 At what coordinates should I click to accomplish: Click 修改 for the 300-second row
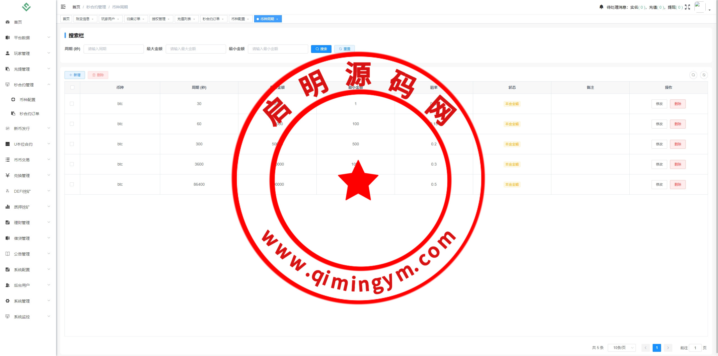coord(659,144)
